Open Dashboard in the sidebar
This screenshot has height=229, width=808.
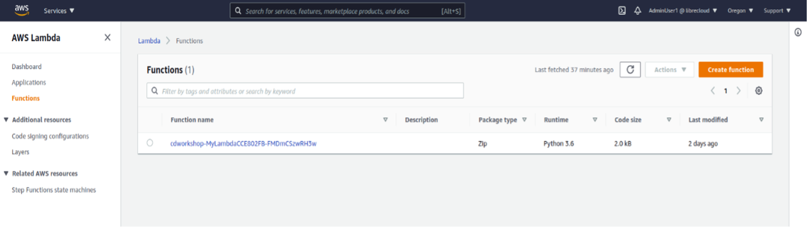[26, 67]
